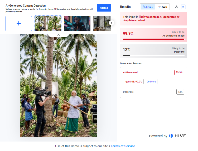Click the plus icon to add media
This screenshot has width=198, height=151.
click(19, 23)
